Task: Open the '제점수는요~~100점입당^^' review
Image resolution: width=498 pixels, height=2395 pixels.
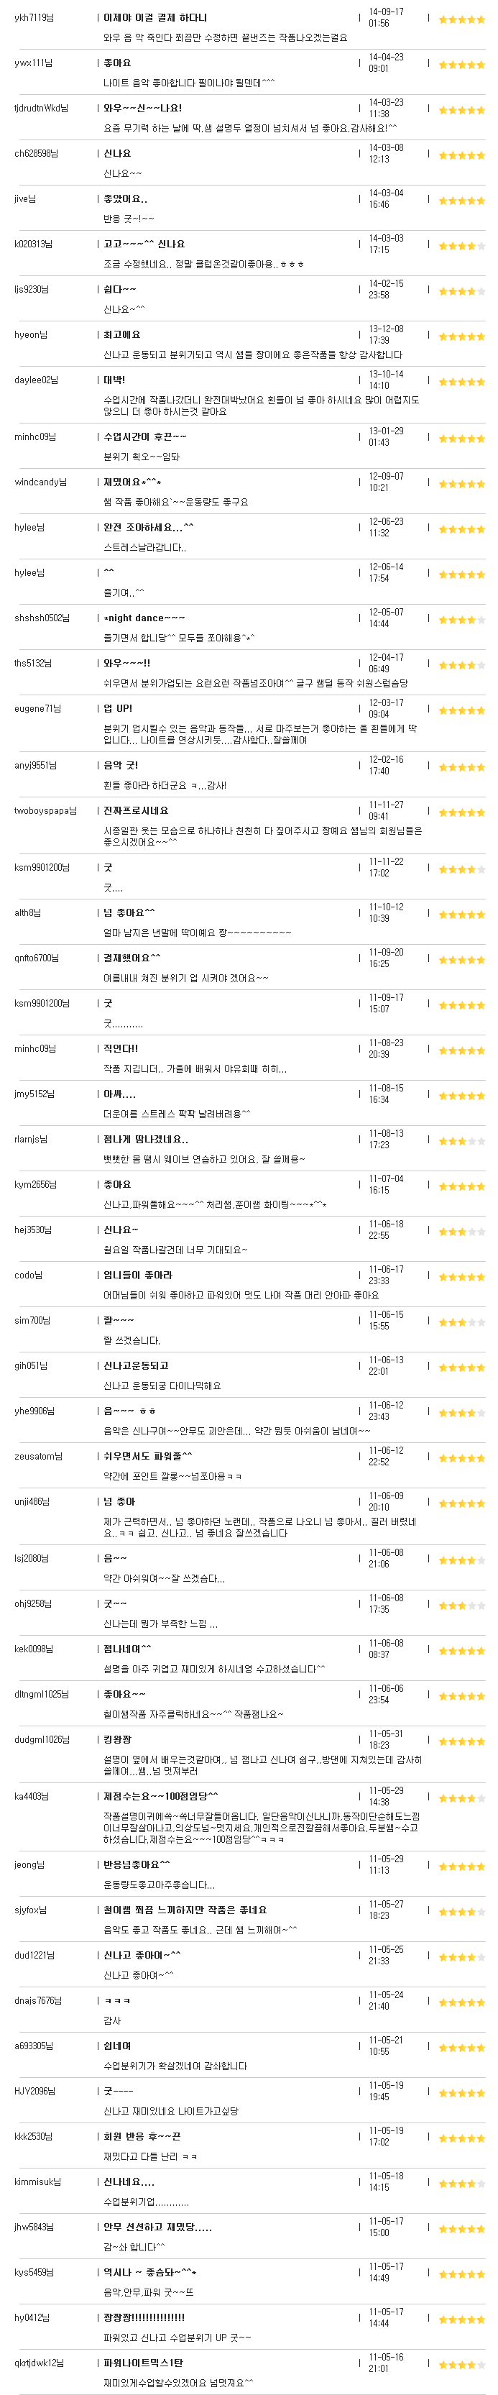Action: pos(161,1796)
